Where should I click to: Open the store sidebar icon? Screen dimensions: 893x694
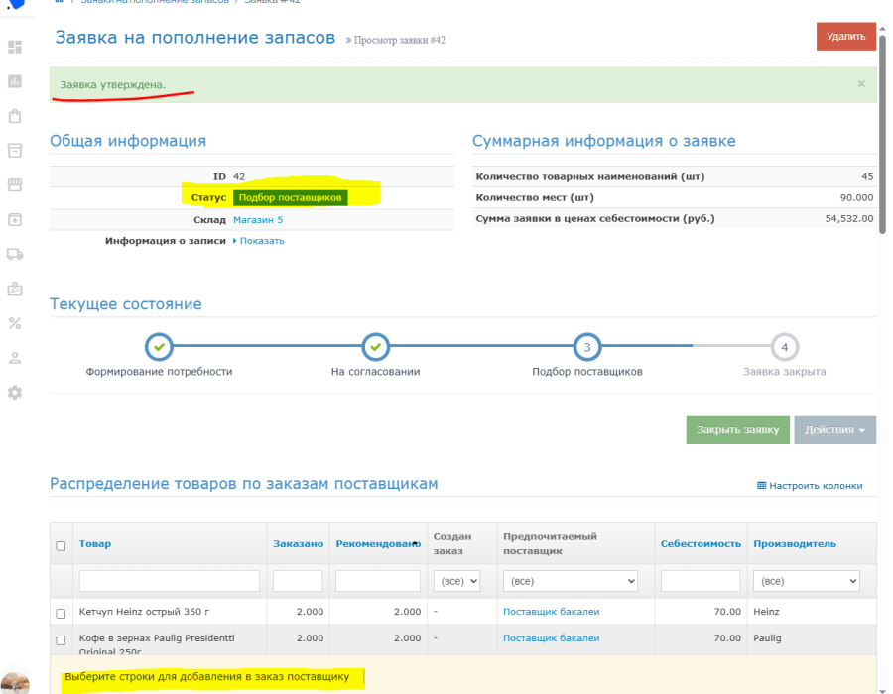15,184
